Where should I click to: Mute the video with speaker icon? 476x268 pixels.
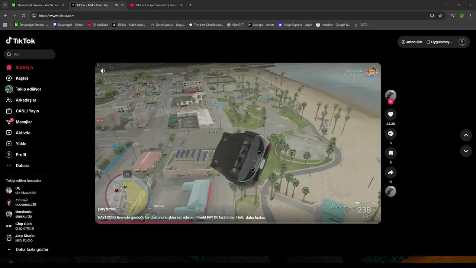(x=103, y=71)
